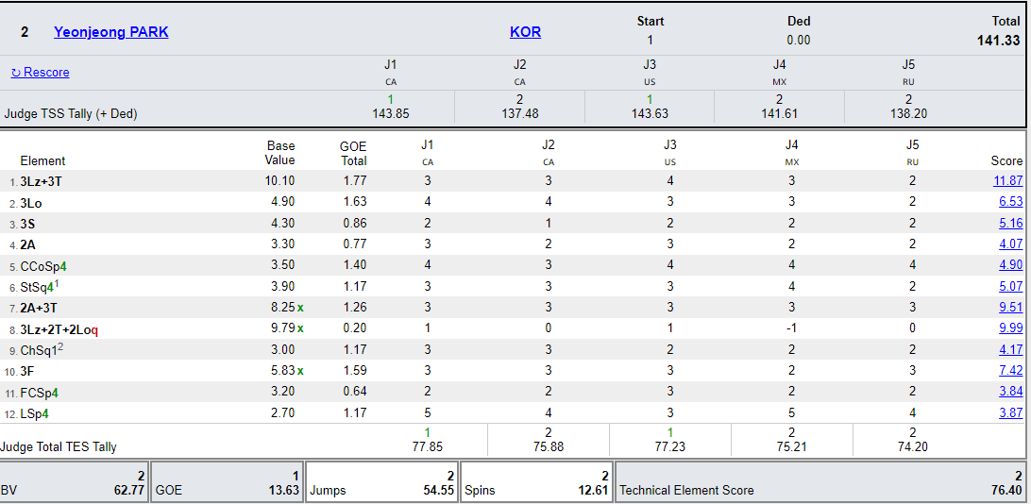Click the Technical Element Score summary box

tap(820, 483)
